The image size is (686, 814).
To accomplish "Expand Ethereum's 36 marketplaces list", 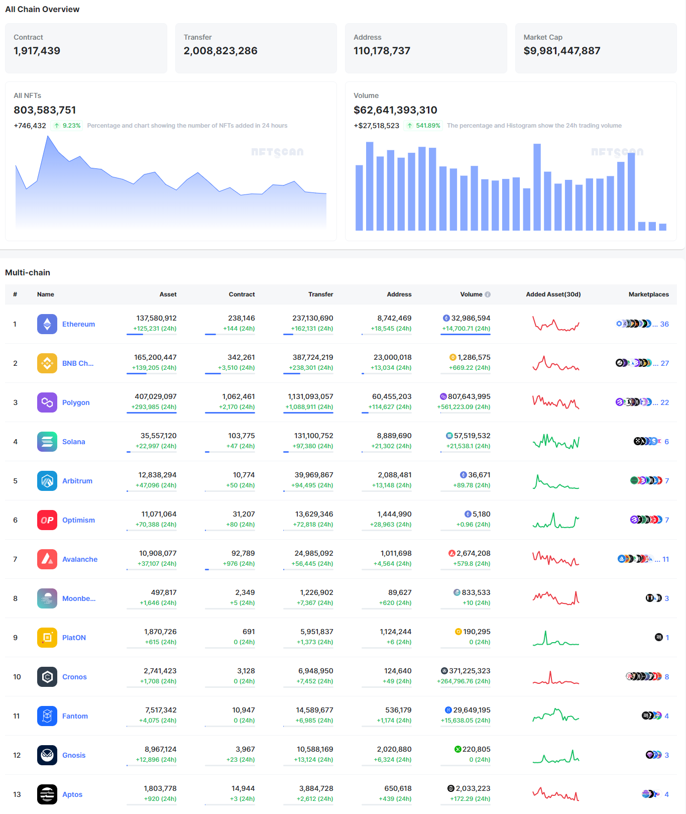I will click(x=664, y=324).
